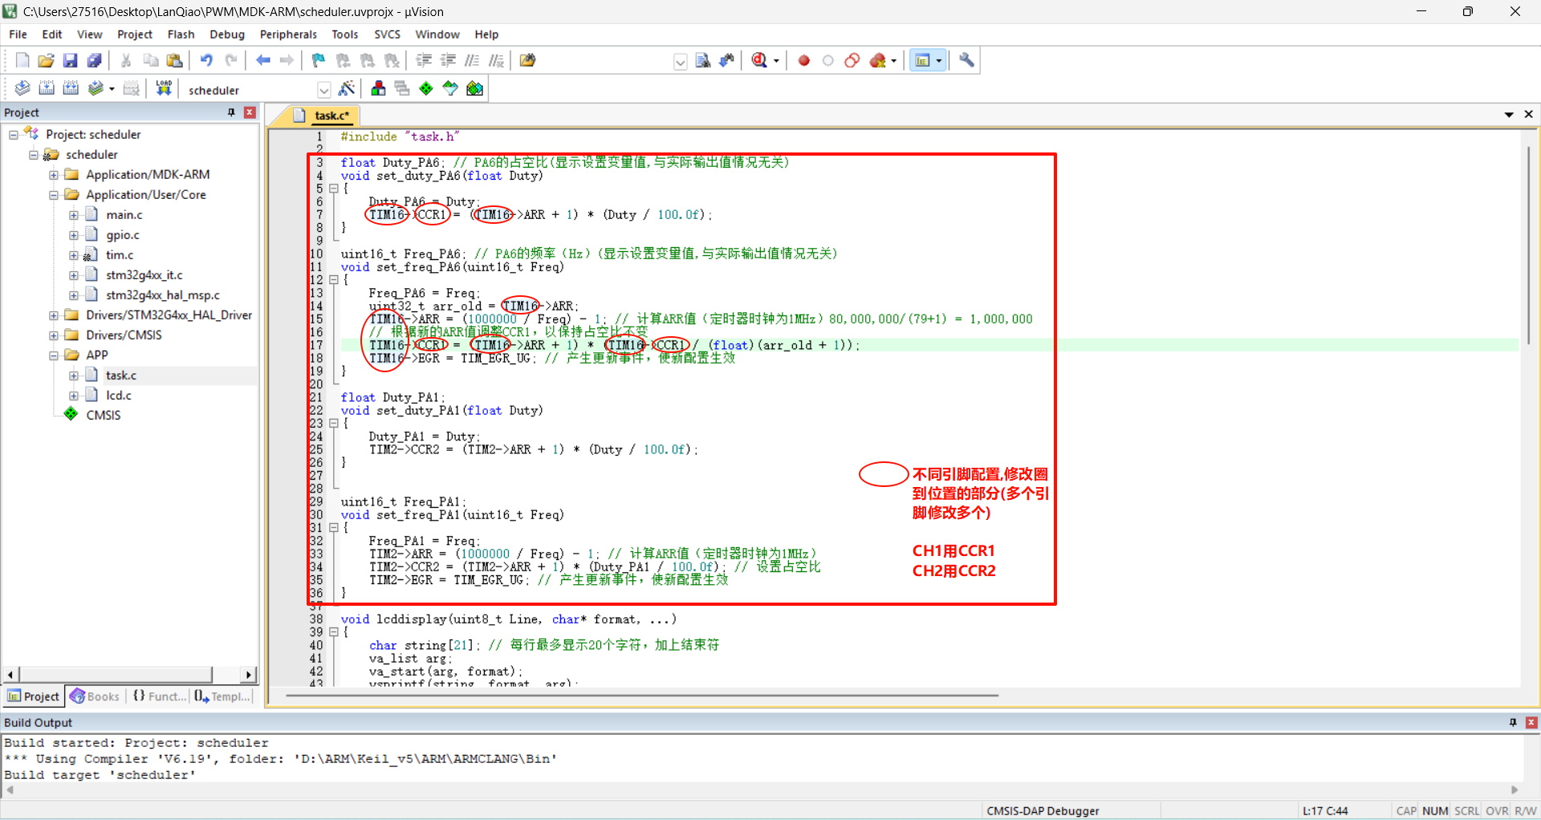Click the Translate file icon

[x=22, y=88]
